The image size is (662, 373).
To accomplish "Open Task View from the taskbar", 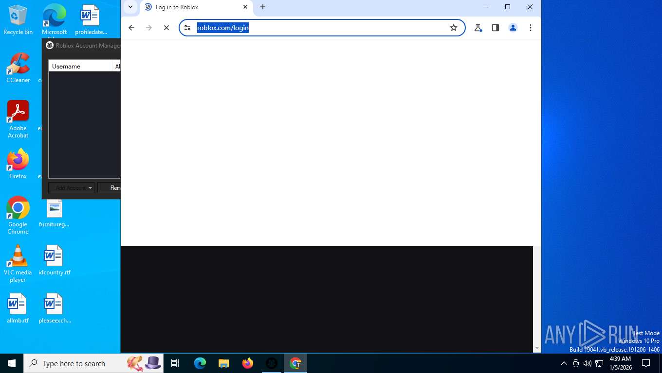I will click(175, 363).
